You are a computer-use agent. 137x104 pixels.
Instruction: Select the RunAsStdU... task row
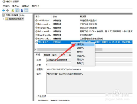84,39
